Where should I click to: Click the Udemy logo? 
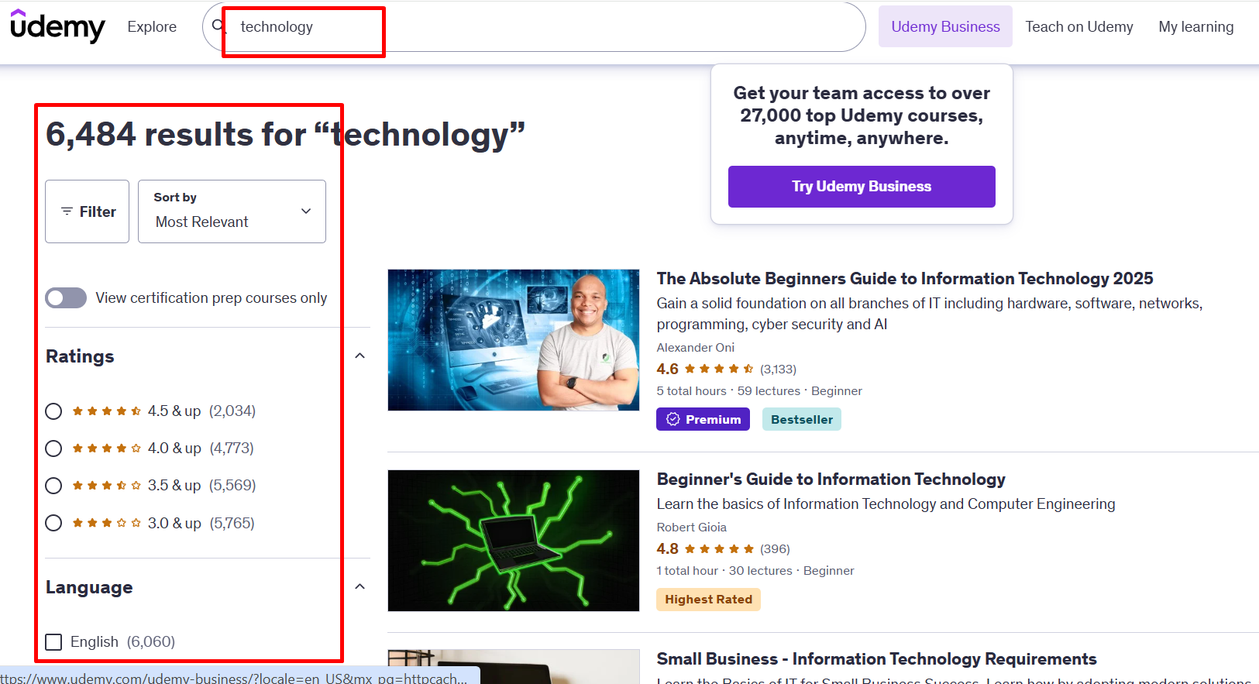pyautogui.click(x=57, y=26)
